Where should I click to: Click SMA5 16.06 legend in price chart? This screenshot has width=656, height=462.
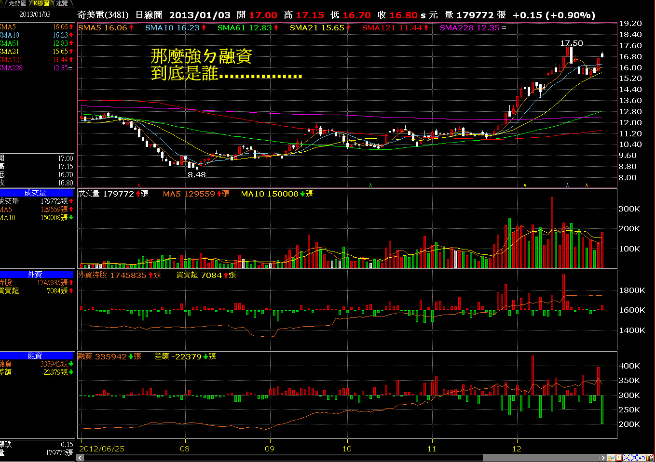click(x=106, y=28)
